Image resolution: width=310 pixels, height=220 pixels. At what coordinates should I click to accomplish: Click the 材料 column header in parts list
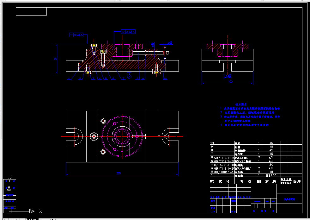[x=270, y=181]
